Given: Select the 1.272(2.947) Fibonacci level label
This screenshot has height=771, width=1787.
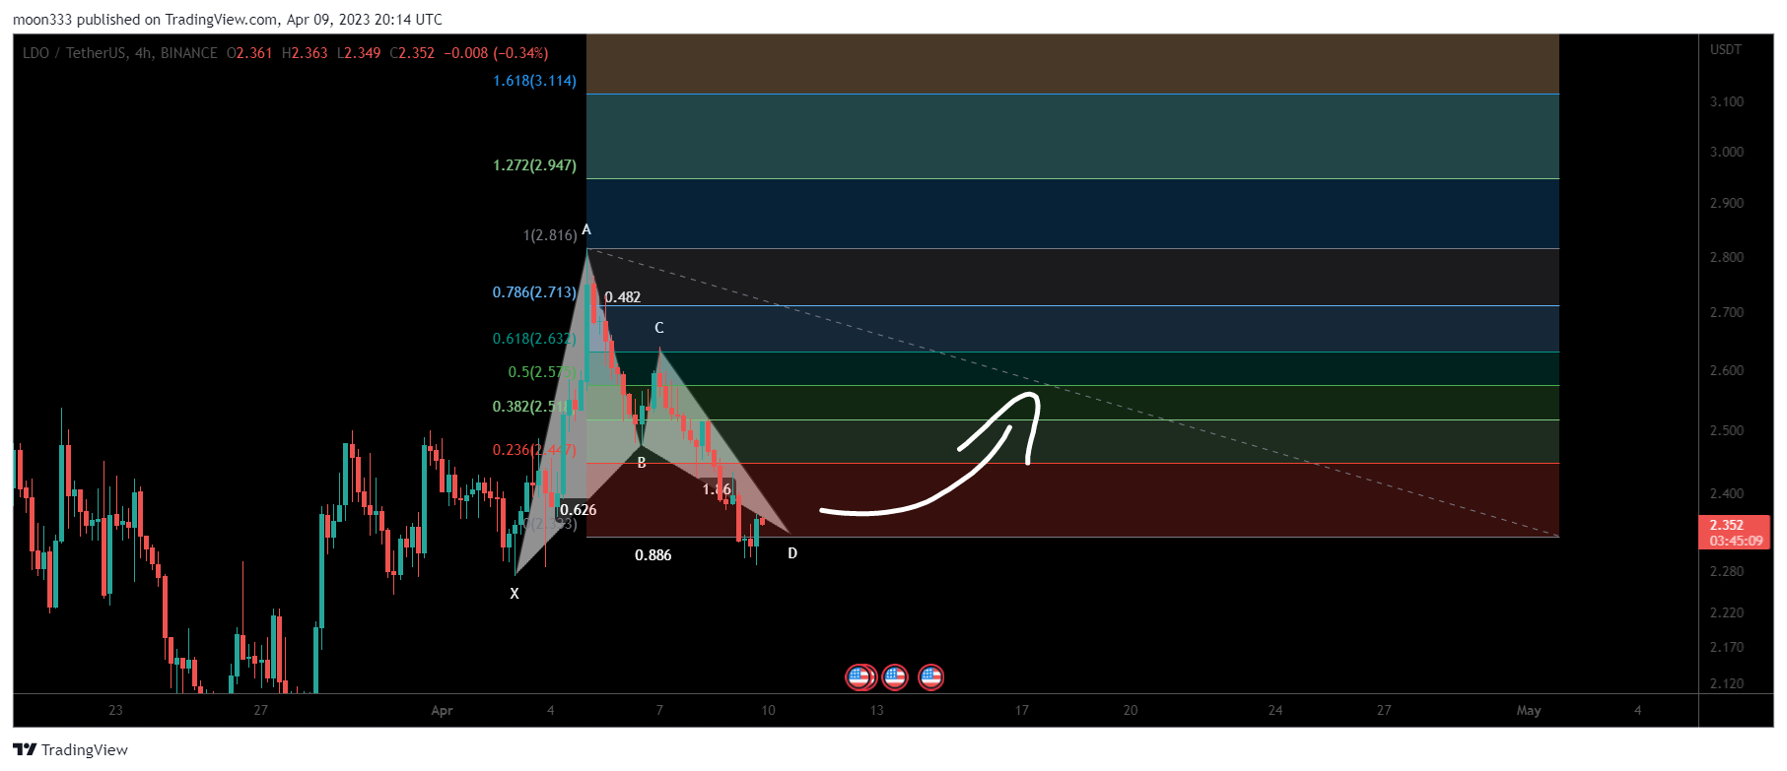Looking at the screenshot, I should [x=534, y=165].
